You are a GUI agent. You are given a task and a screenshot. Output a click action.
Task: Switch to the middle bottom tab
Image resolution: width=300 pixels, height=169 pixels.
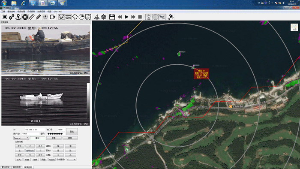(x=17, y=167)
